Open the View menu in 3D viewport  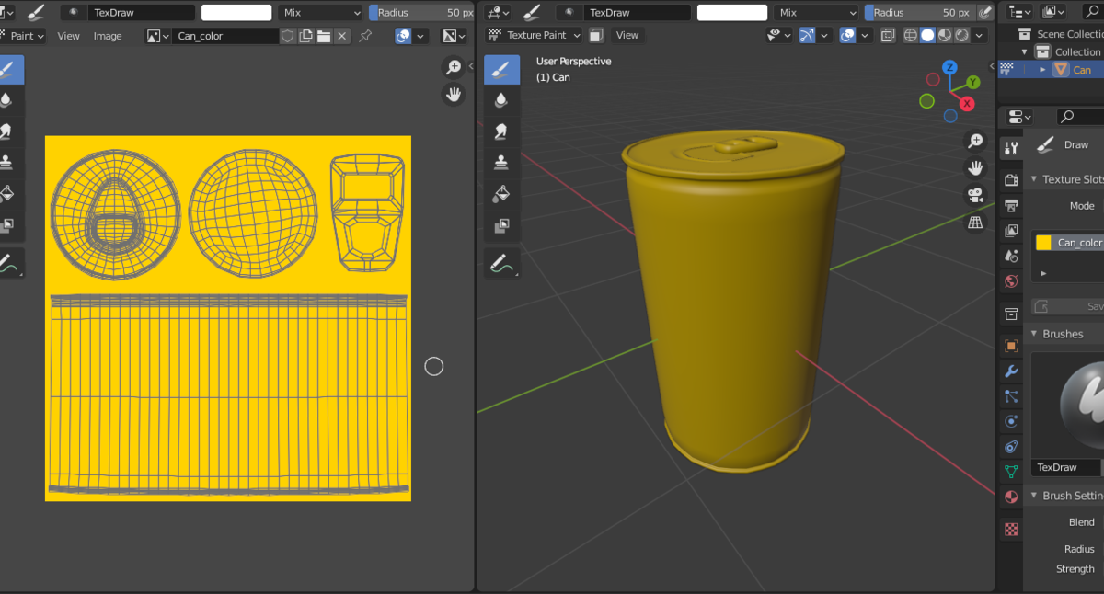click(627, 35)
